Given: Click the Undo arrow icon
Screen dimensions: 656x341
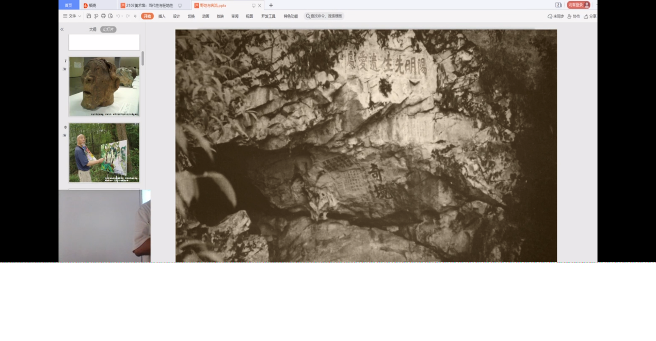Looking at the screenshot, I should tap(118, 16).
